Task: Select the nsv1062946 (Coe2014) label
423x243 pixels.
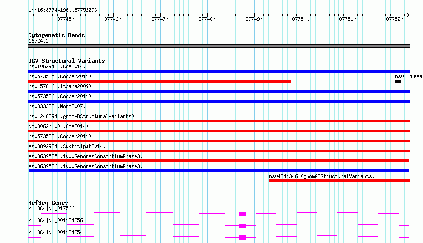Action: point(57,66)
